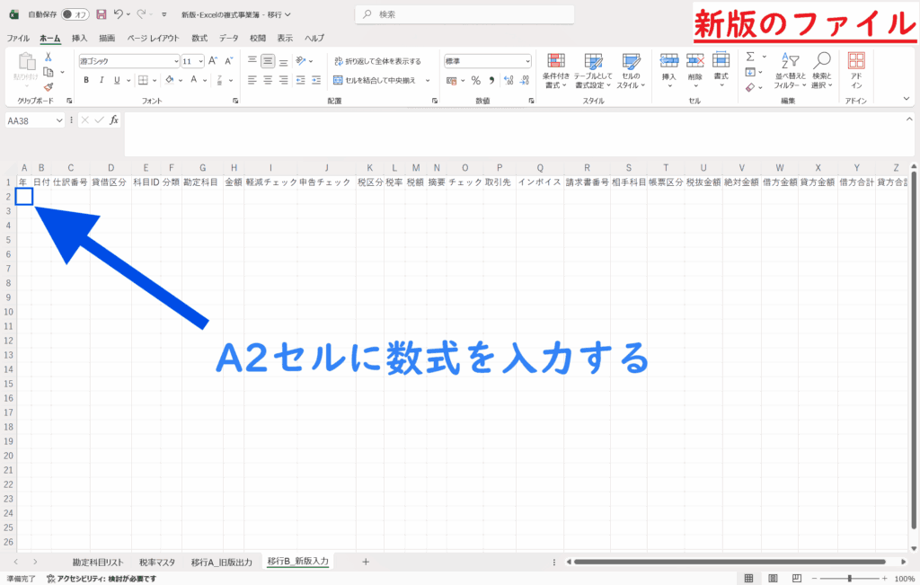This screenshot has width=920, height=585.
Task: Click the fx insert function icon
Action: click(113, 120)
